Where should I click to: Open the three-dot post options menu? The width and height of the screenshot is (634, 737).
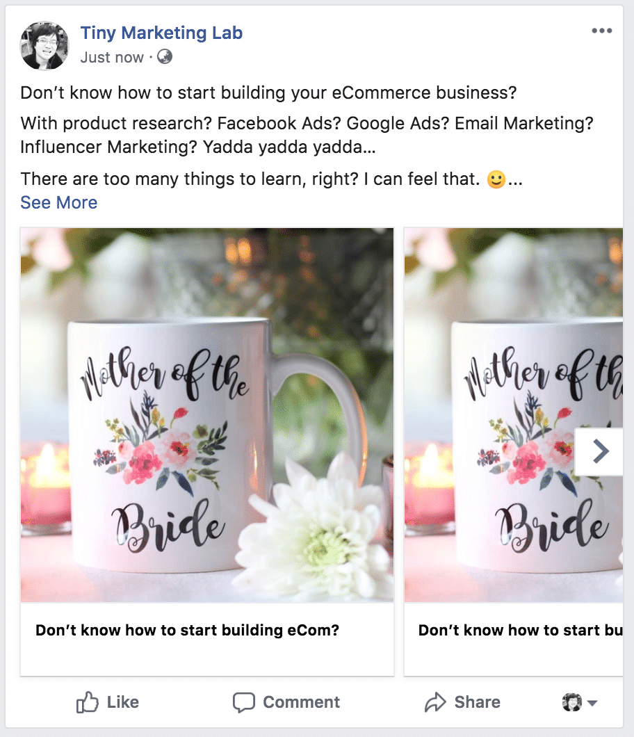click(601, 31)
